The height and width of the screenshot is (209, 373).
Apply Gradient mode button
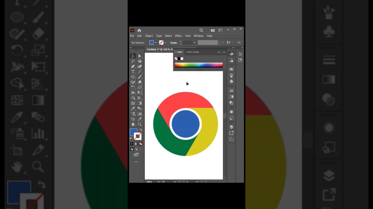coord(136,144)
